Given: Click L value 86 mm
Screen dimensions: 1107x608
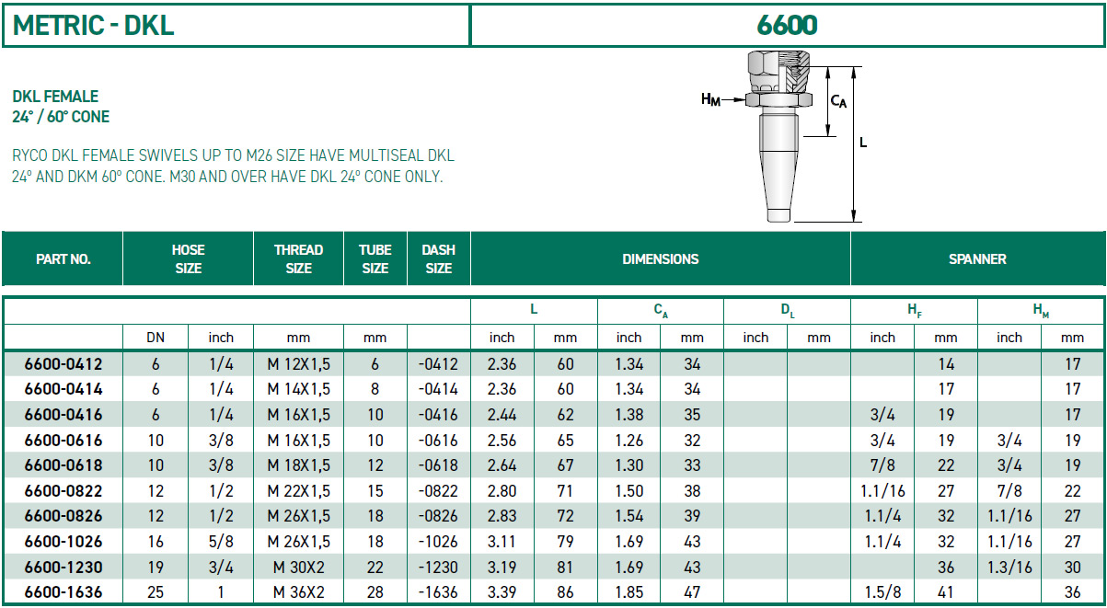Looking at the screenshot, I should [566, 591].
